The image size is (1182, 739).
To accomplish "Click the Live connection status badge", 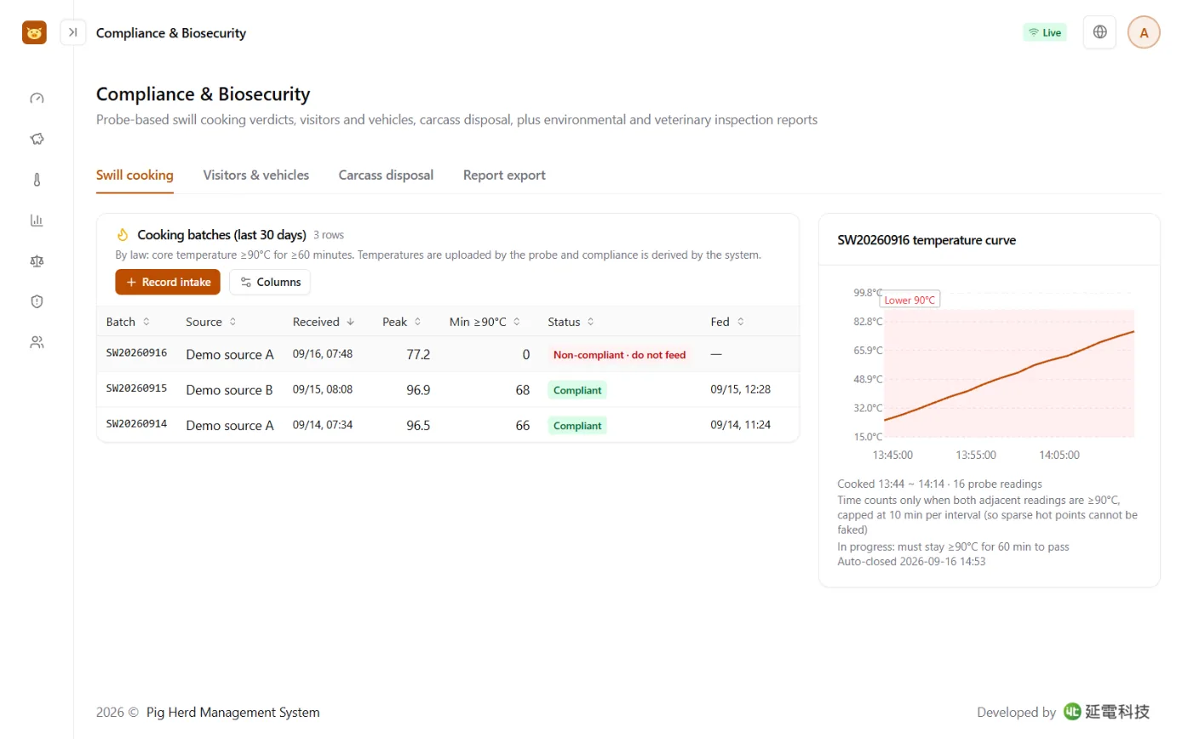I will pyautogui.click(x=1045, y=32).
